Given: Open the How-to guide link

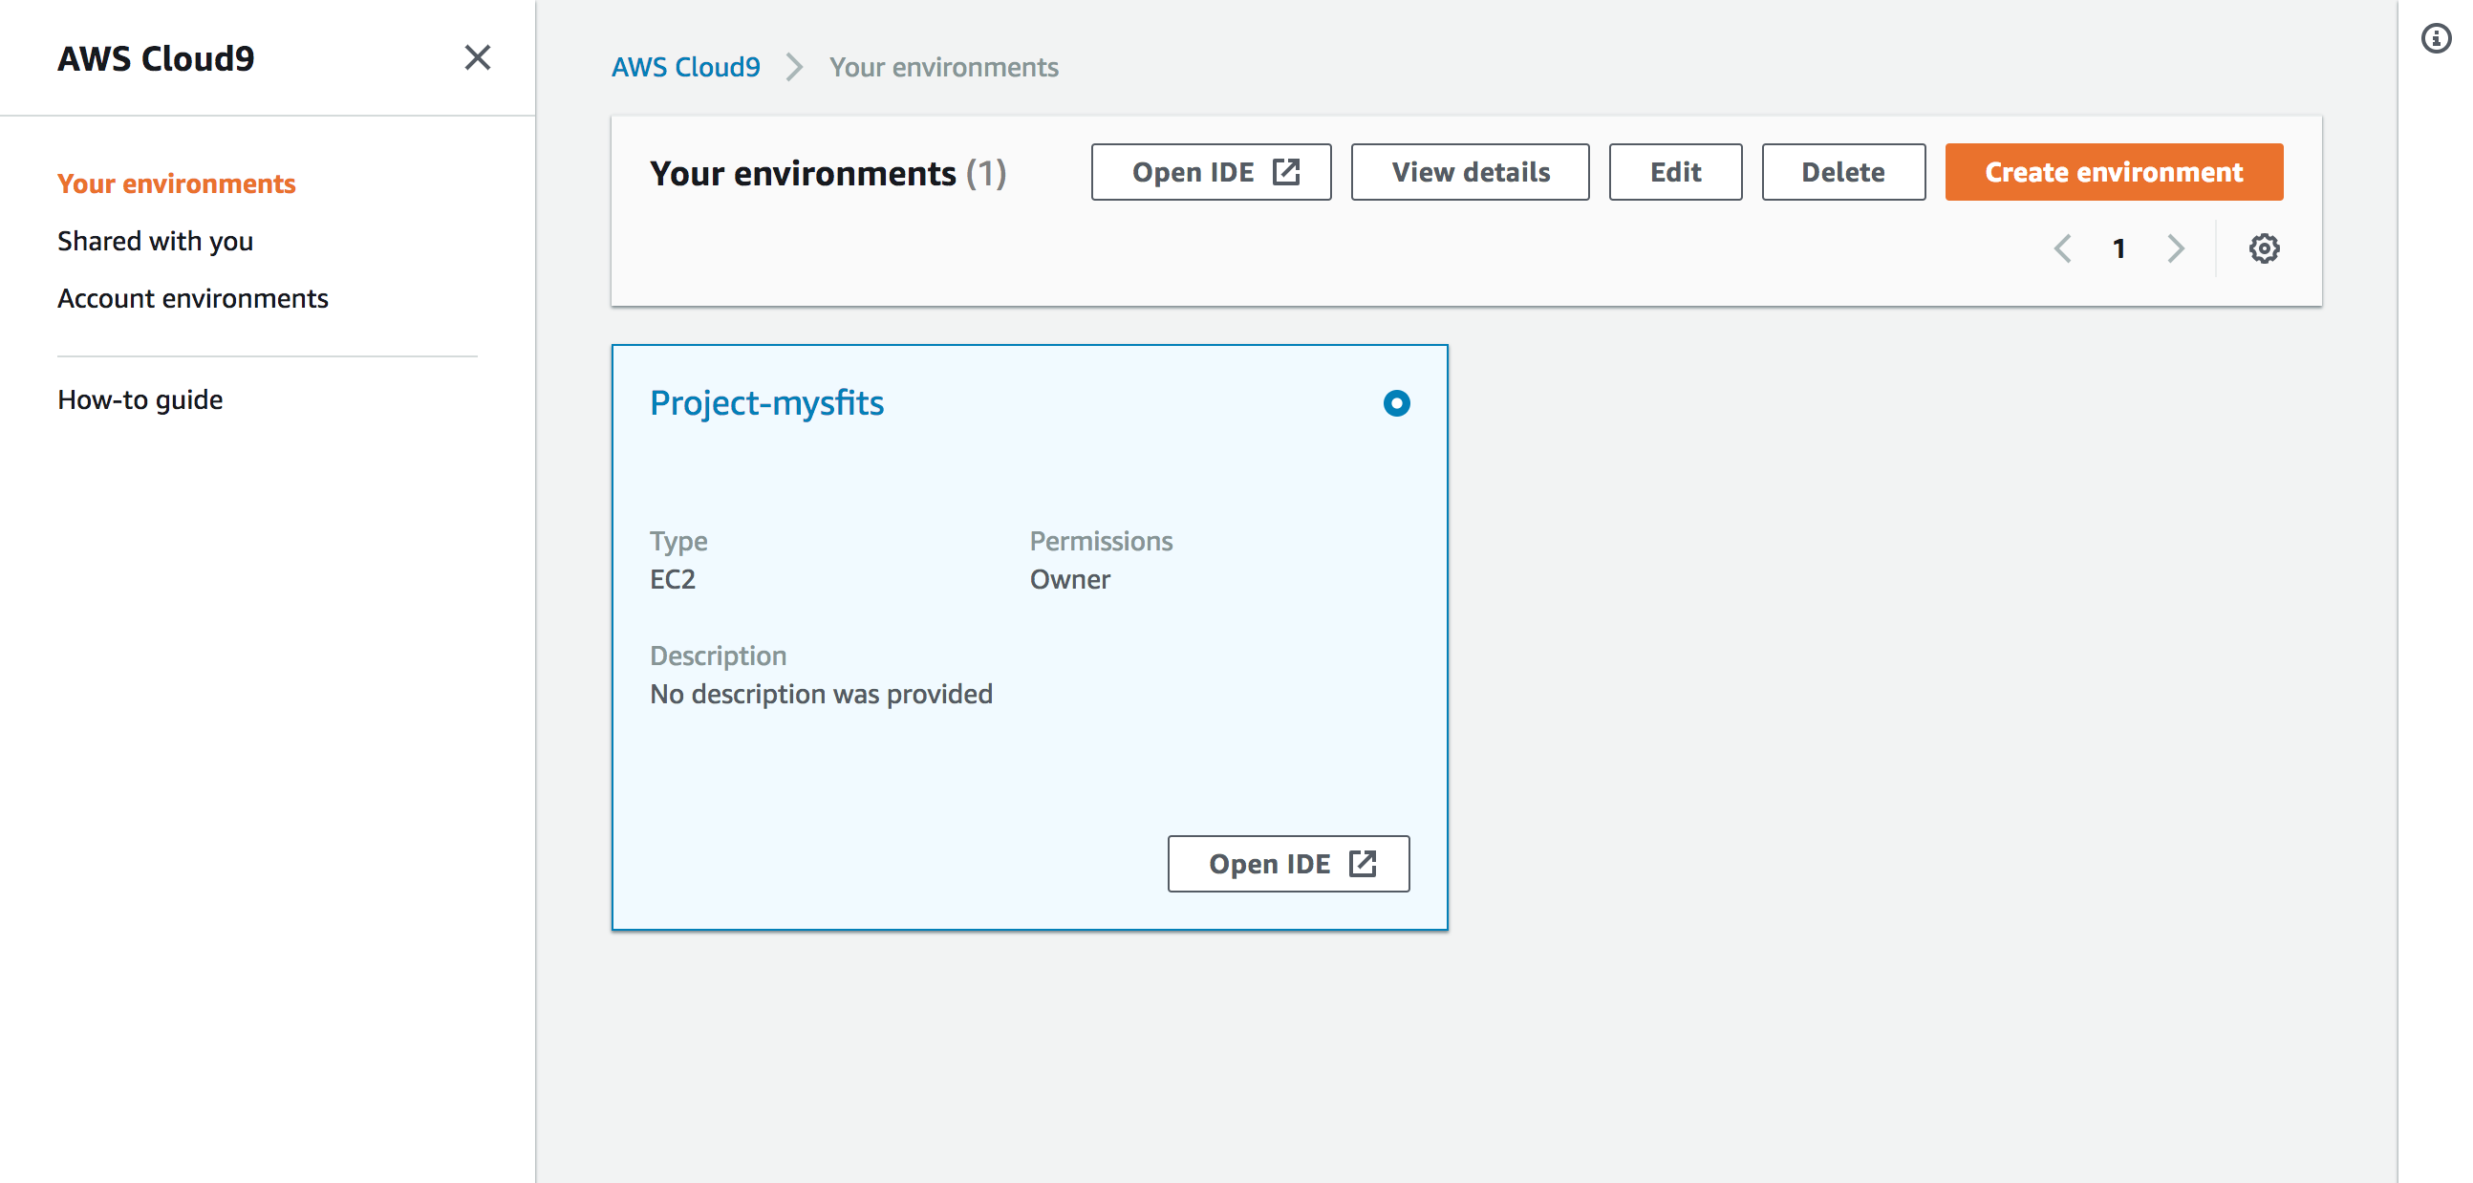Looking at the screenshot, I should point(140,399).
